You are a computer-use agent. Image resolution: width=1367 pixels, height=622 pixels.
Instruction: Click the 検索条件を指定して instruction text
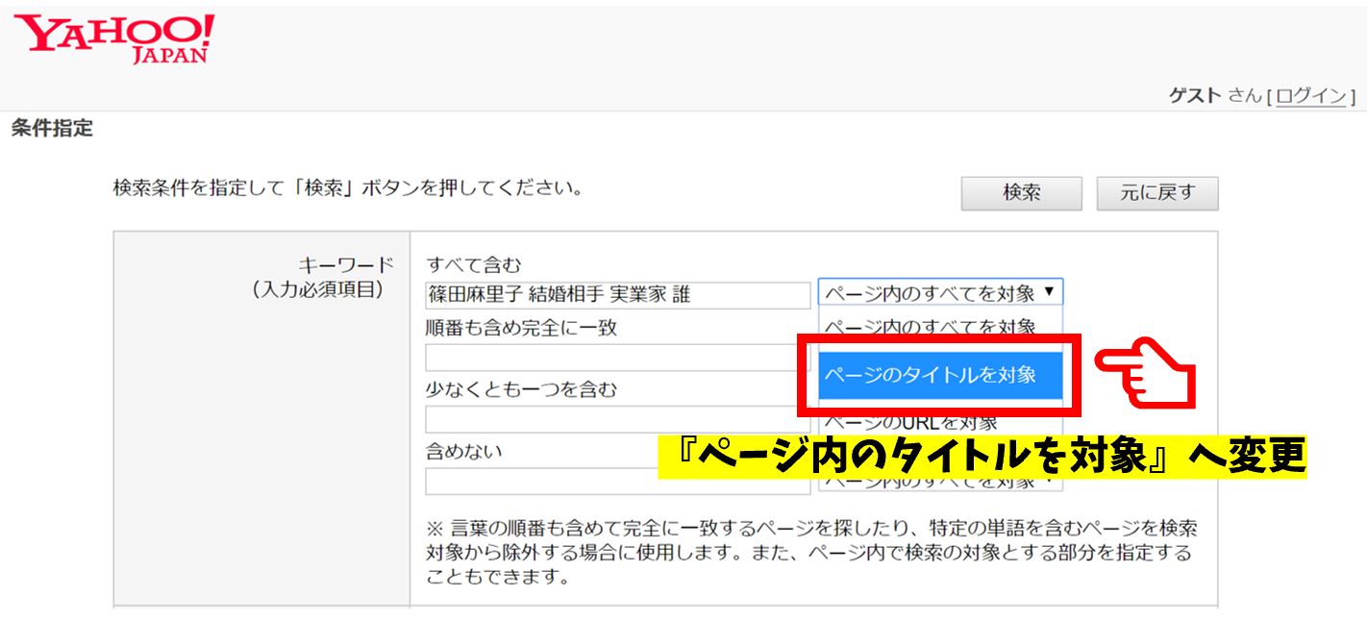[x=348, y=188]
